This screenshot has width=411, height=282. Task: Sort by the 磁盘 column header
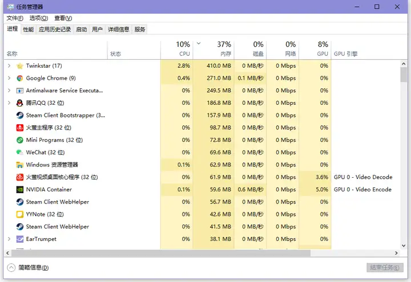pyautogui.click(x=251, y=50)
